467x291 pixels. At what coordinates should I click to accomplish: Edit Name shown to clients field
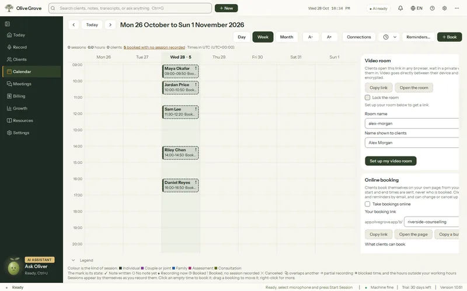(x=412, y=143)
